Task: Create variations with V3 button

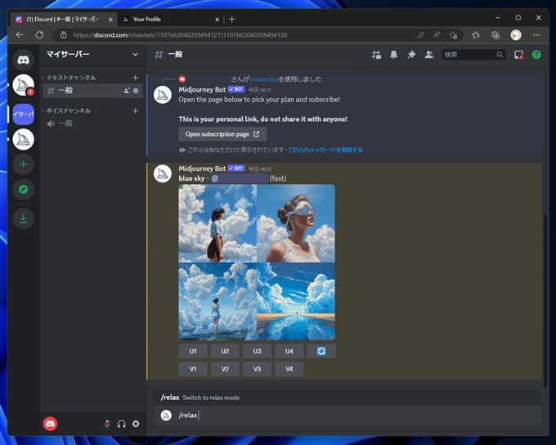Action: [257, 369]
